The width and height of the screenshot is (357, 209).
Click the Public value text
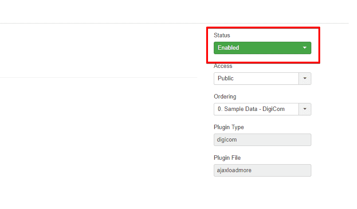click(226, 79)
